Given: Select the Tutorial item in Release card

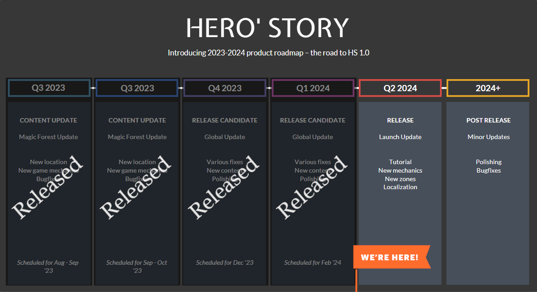Looking at the screenshot, I should click(400, 162).
